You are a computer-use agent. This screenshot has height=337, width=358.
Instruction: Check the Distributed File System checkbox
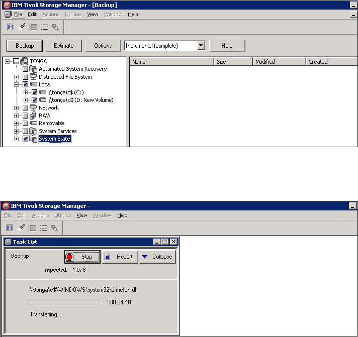(x=25, y=77)
